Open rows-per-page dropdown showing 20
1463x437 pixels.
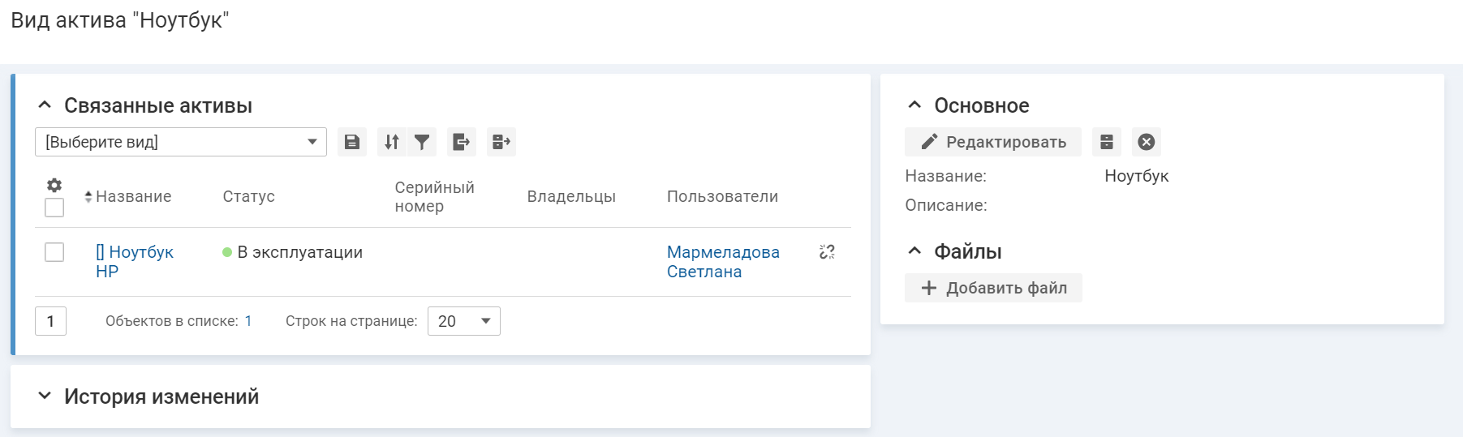[463, 321]
